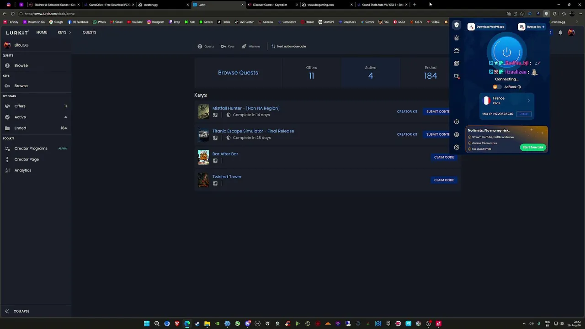Reload the page with the refresh icon
The width and height of the screenshot is (585, 329).
click(x=12, y=14)
